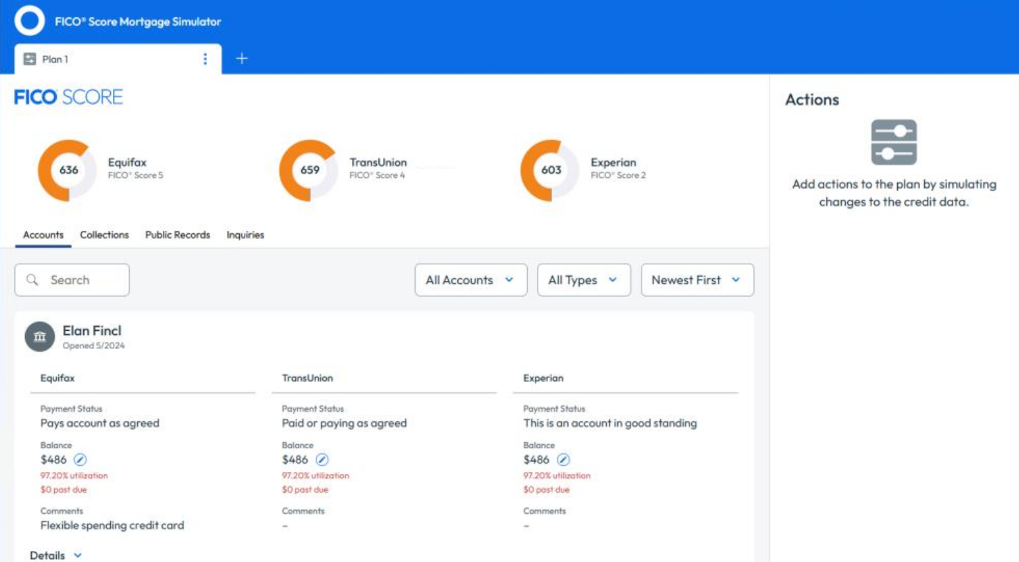Click the TransUnion column header in account card
Screen dimensions: 1019x562
pos(308,379)
